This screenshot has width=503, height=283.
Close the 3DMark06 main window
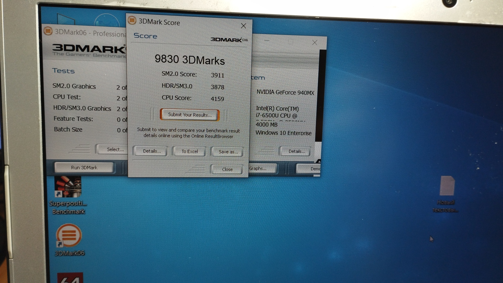pyautogui.click(x=315, y=42)
